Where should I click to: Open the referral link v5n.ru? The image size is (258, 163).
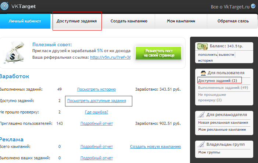pos(110,57)
